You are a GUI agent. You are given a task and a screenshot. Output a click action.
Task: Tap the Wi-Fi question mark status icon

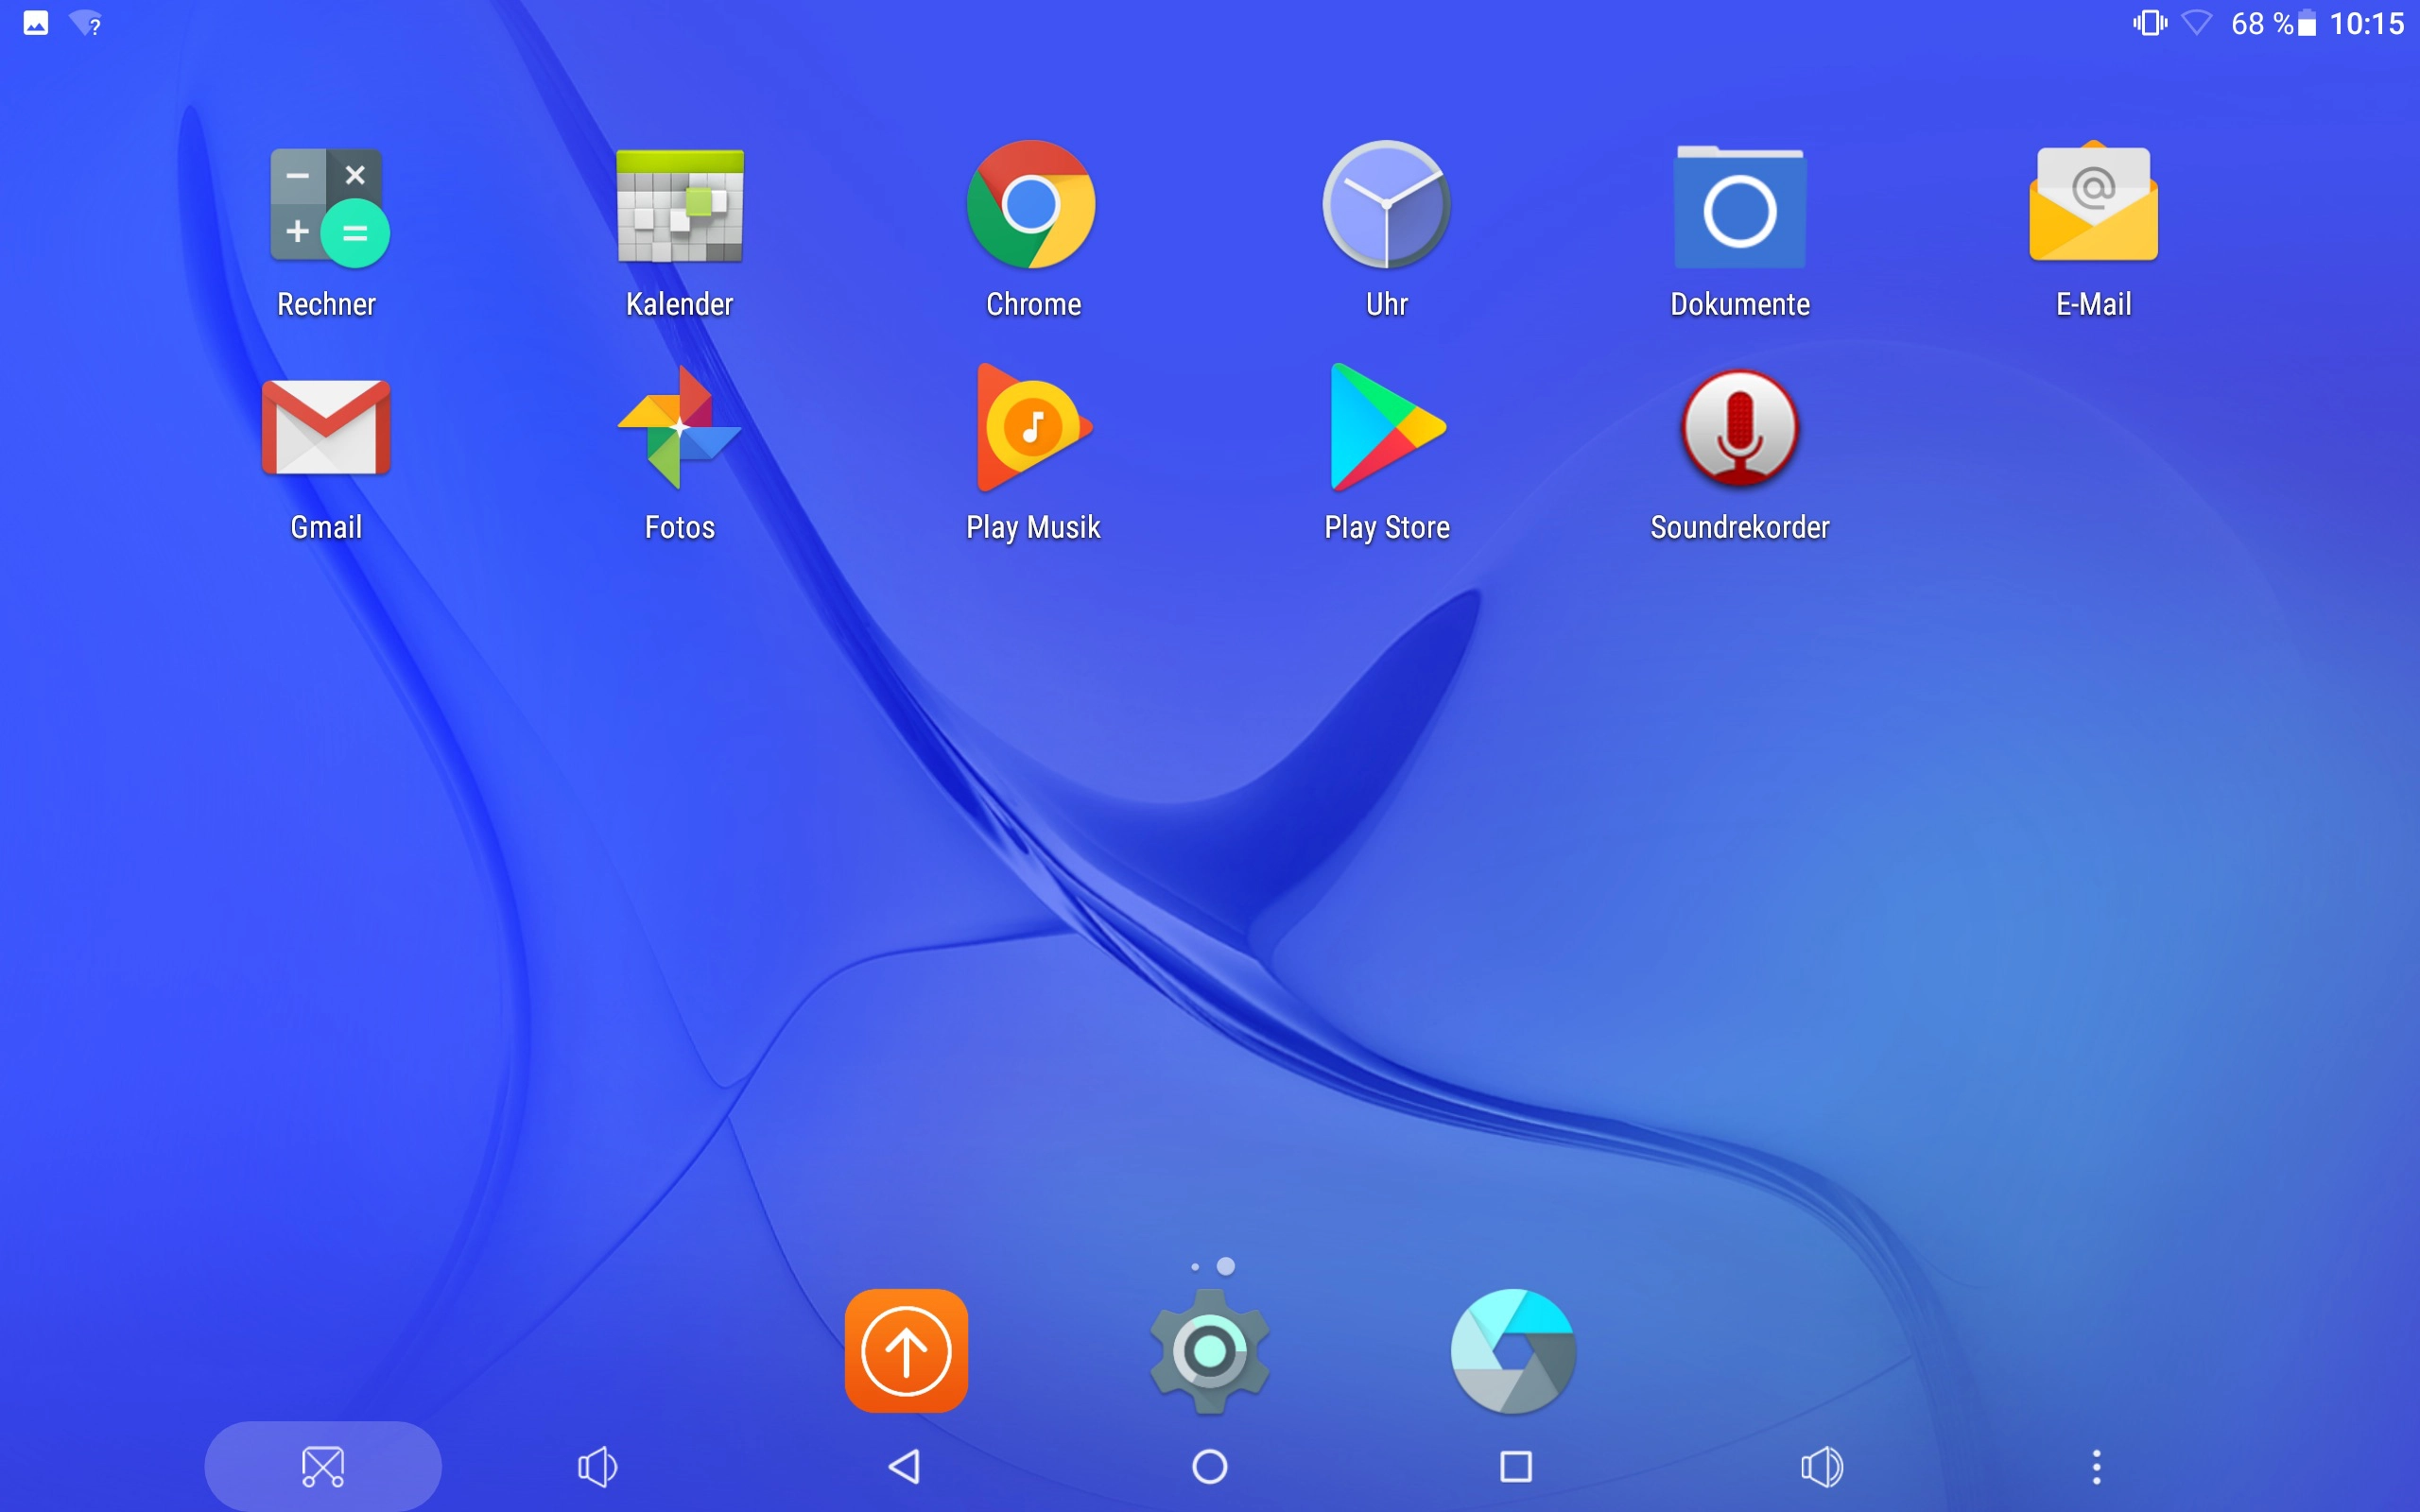(85, 23)
